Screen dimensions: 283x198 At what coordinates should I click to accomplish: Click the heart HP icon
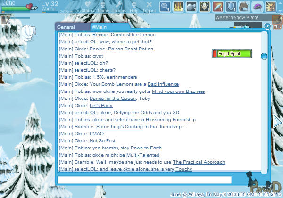[x=30, y=7]
